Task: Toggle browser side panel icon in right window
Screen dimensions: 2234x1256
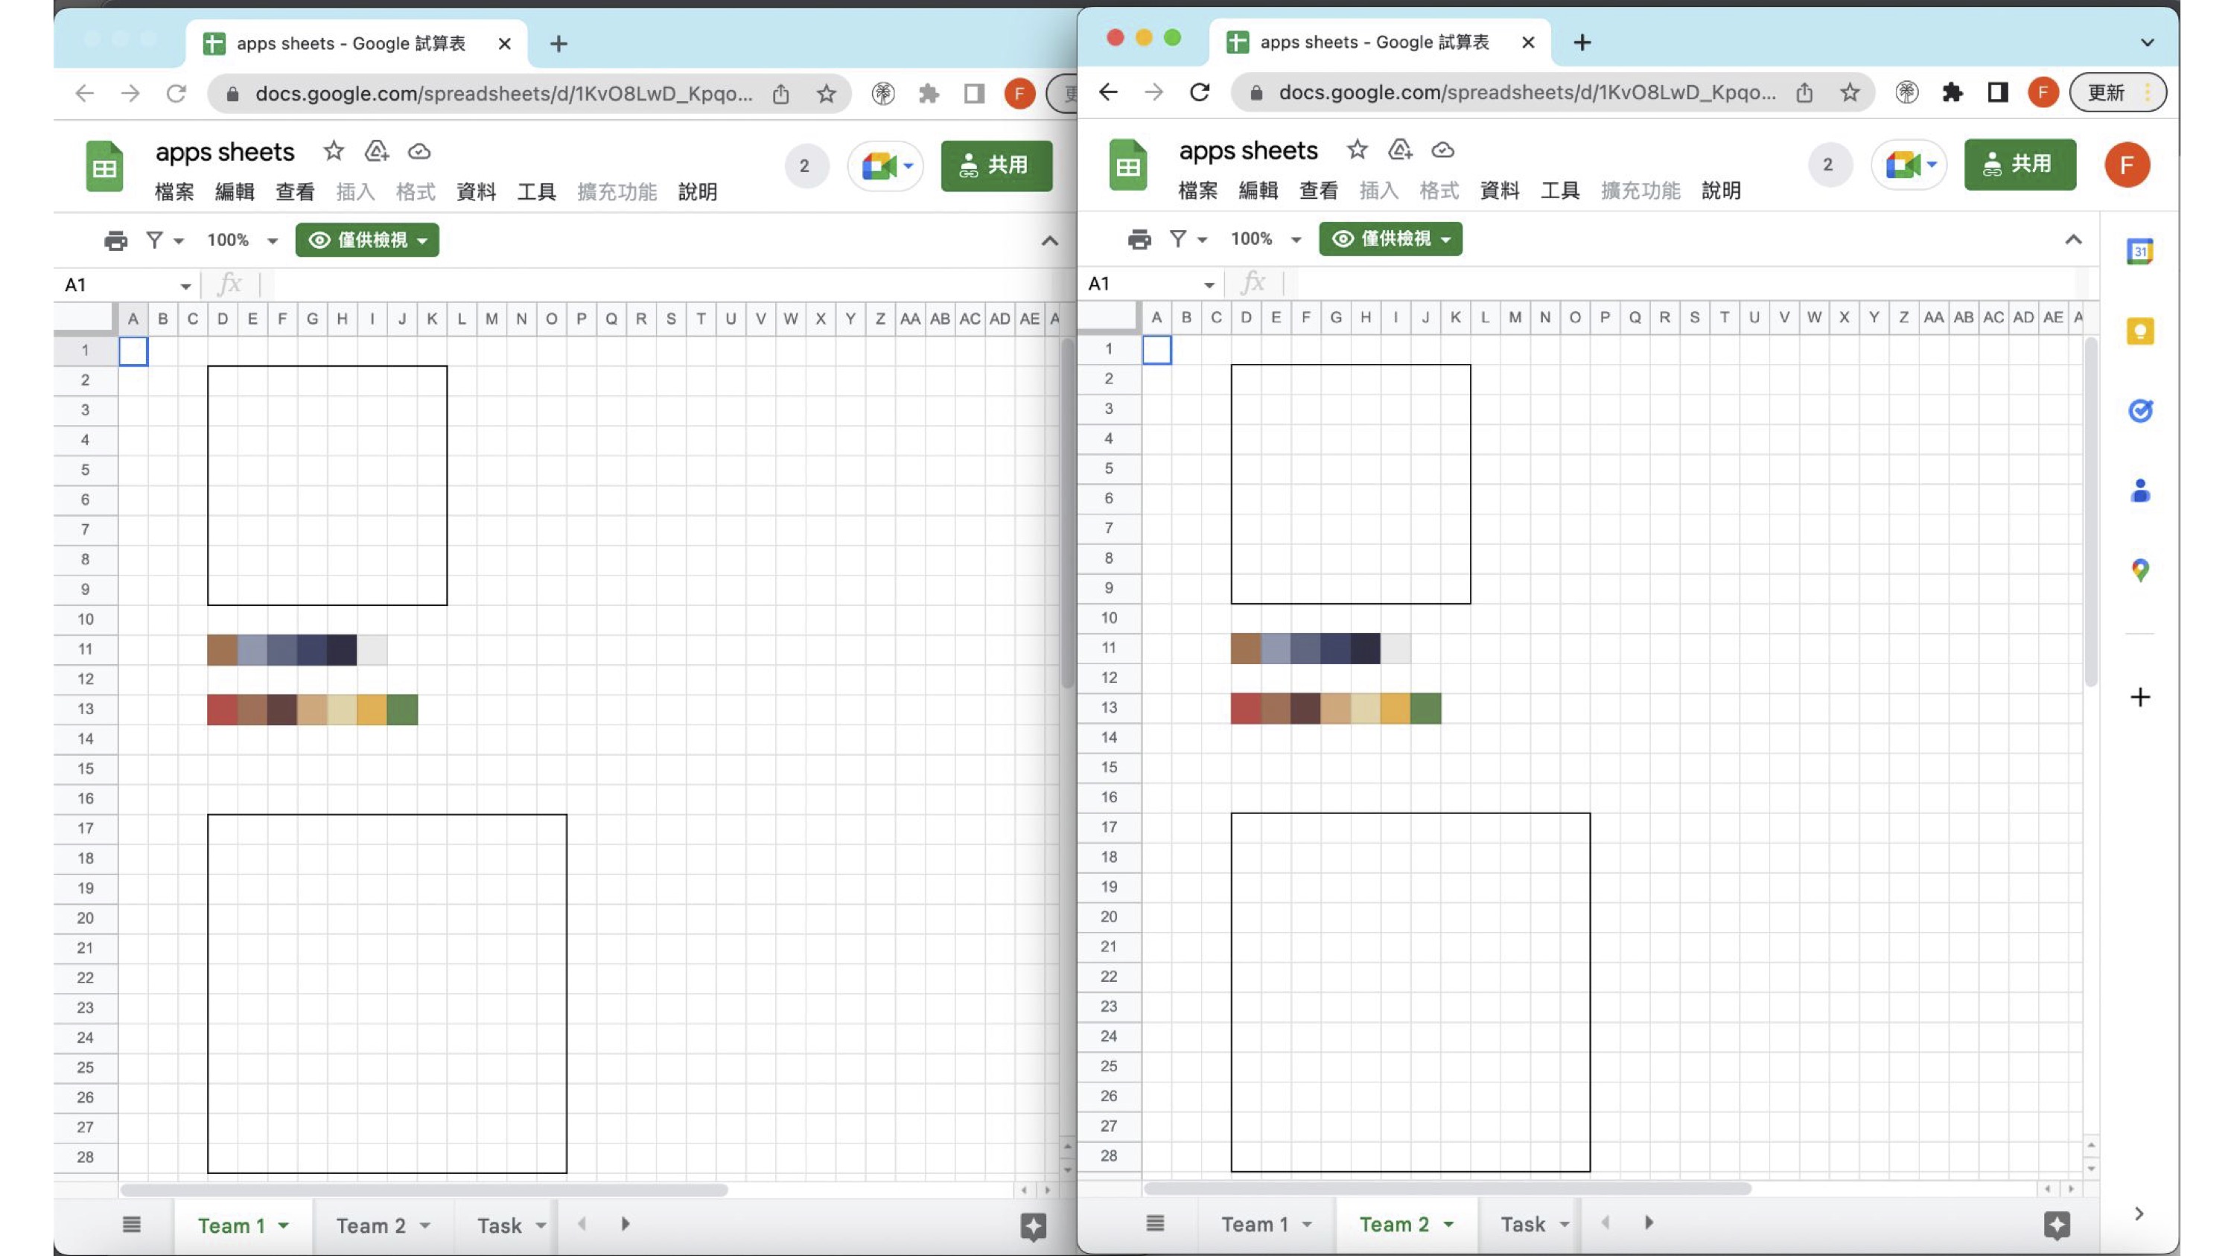Action: pos(1997,92)
